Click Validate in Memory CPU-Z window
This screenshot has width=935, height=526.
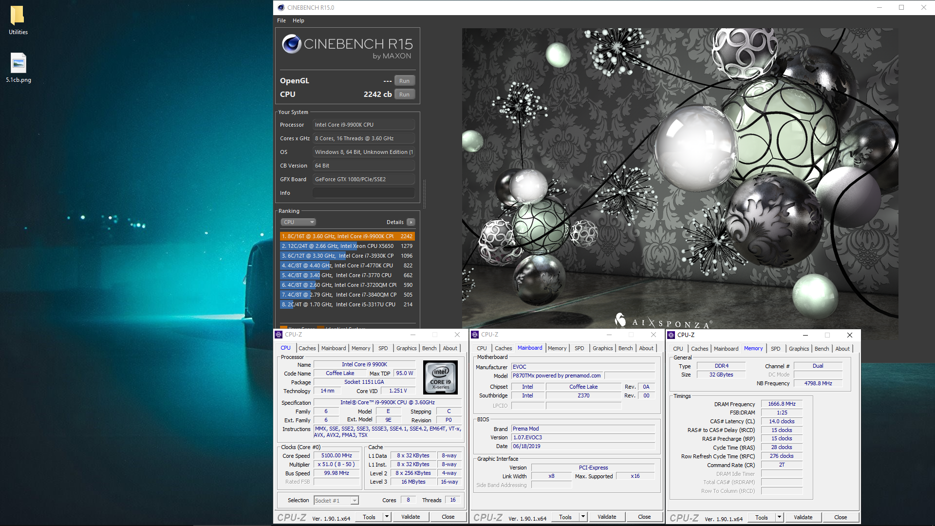803,518
